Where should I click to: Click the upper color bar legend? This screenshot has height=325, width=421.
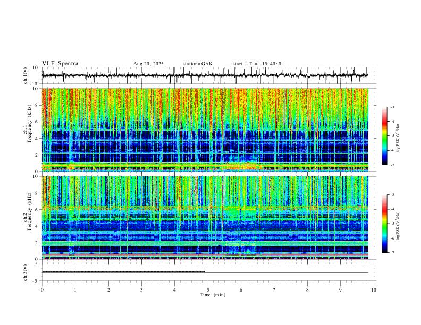(x=385, y=136)
